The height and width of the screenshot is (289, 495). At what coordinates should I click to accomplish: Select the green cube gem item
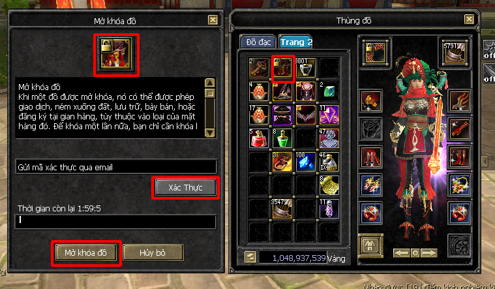pos(329,91)
